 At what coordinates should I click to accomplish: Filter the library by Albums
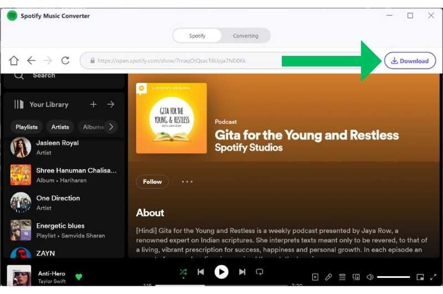[92, 127]
